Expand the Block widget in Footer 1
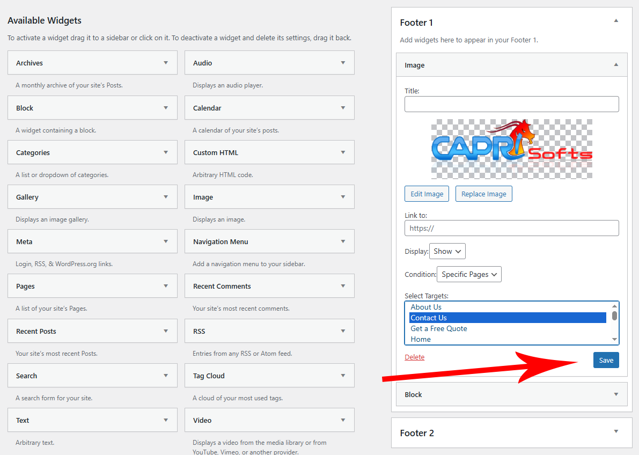639x455 pixels. (x=616, y=394)
